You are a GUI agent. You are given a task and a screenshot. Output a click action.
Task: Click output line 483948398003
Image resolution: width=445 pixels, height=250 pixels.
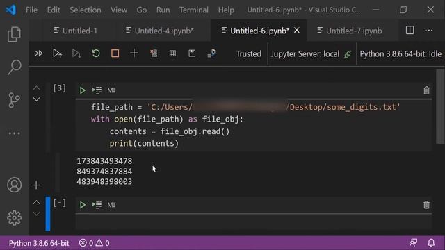[x=104, y=181]
